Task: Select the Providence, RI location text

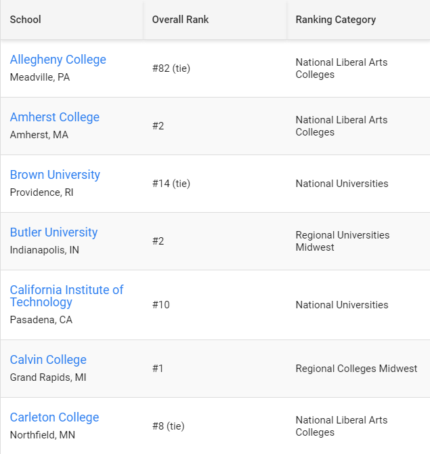Action: tap(41, 192)
